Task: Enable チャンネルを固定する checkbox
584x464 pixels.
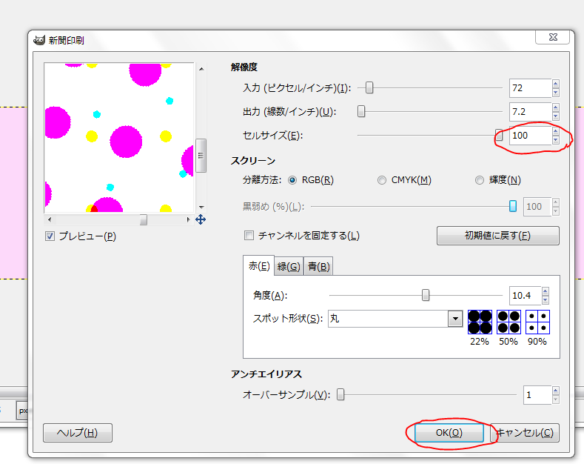Action: (249, 236)
